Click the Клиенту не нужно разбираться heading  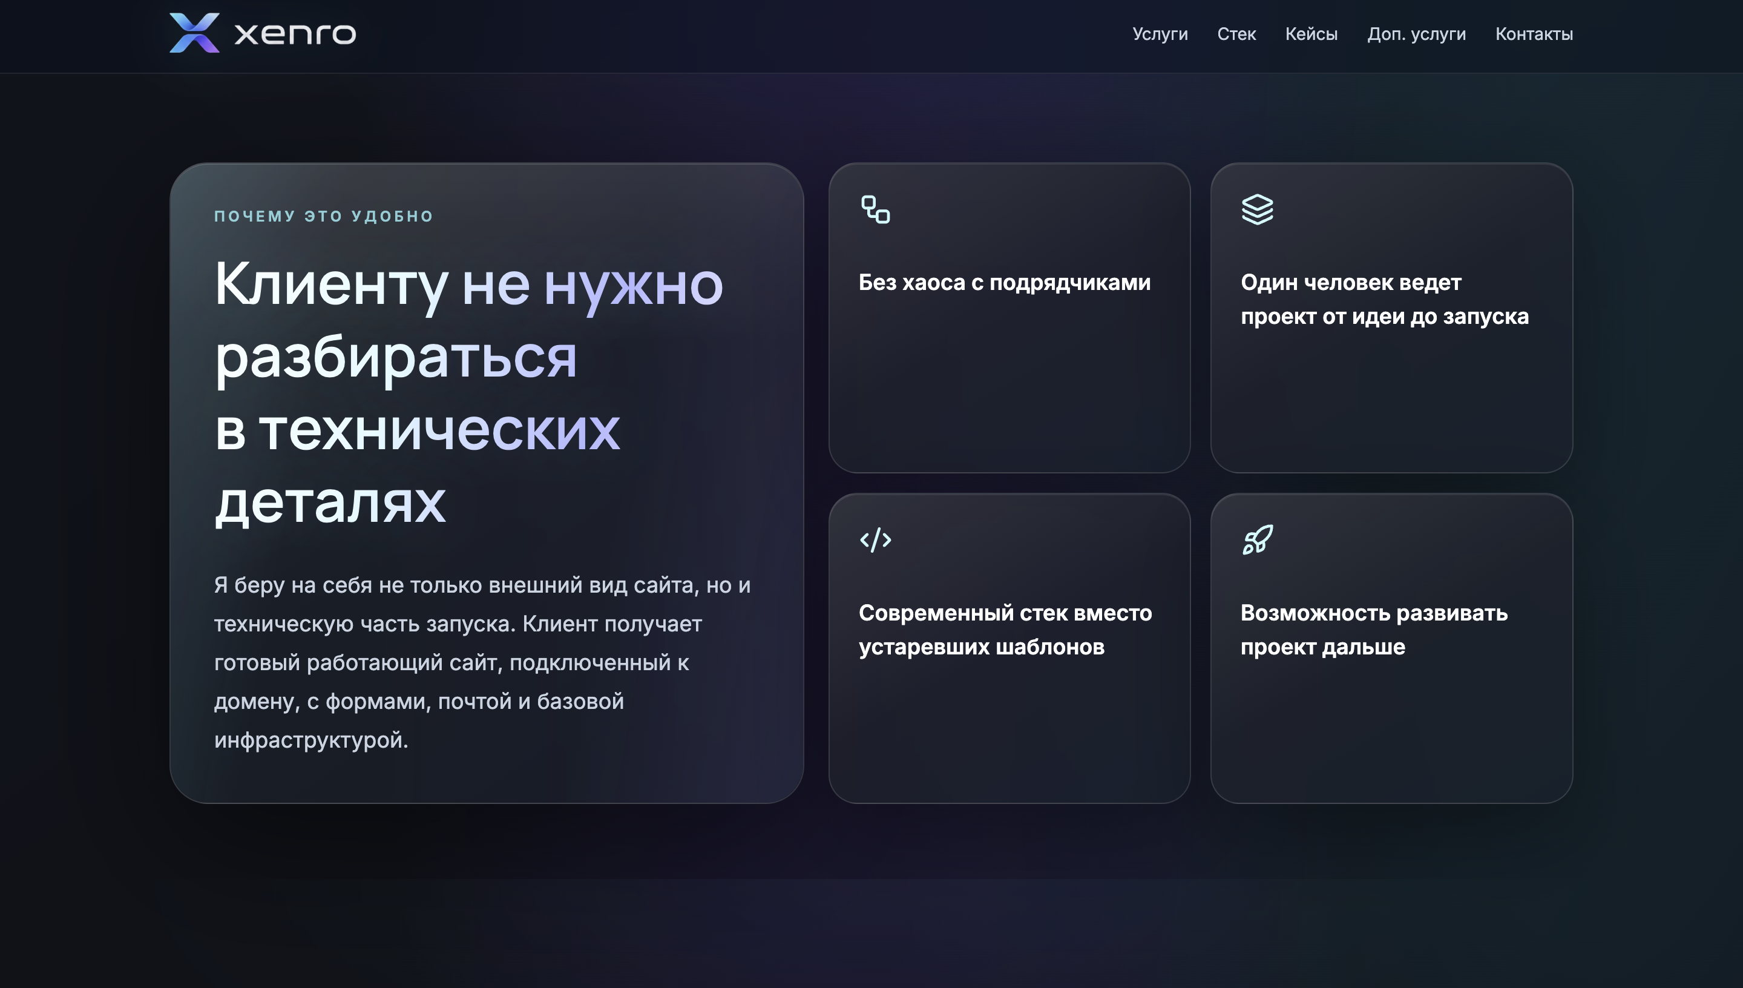[468, 393]
